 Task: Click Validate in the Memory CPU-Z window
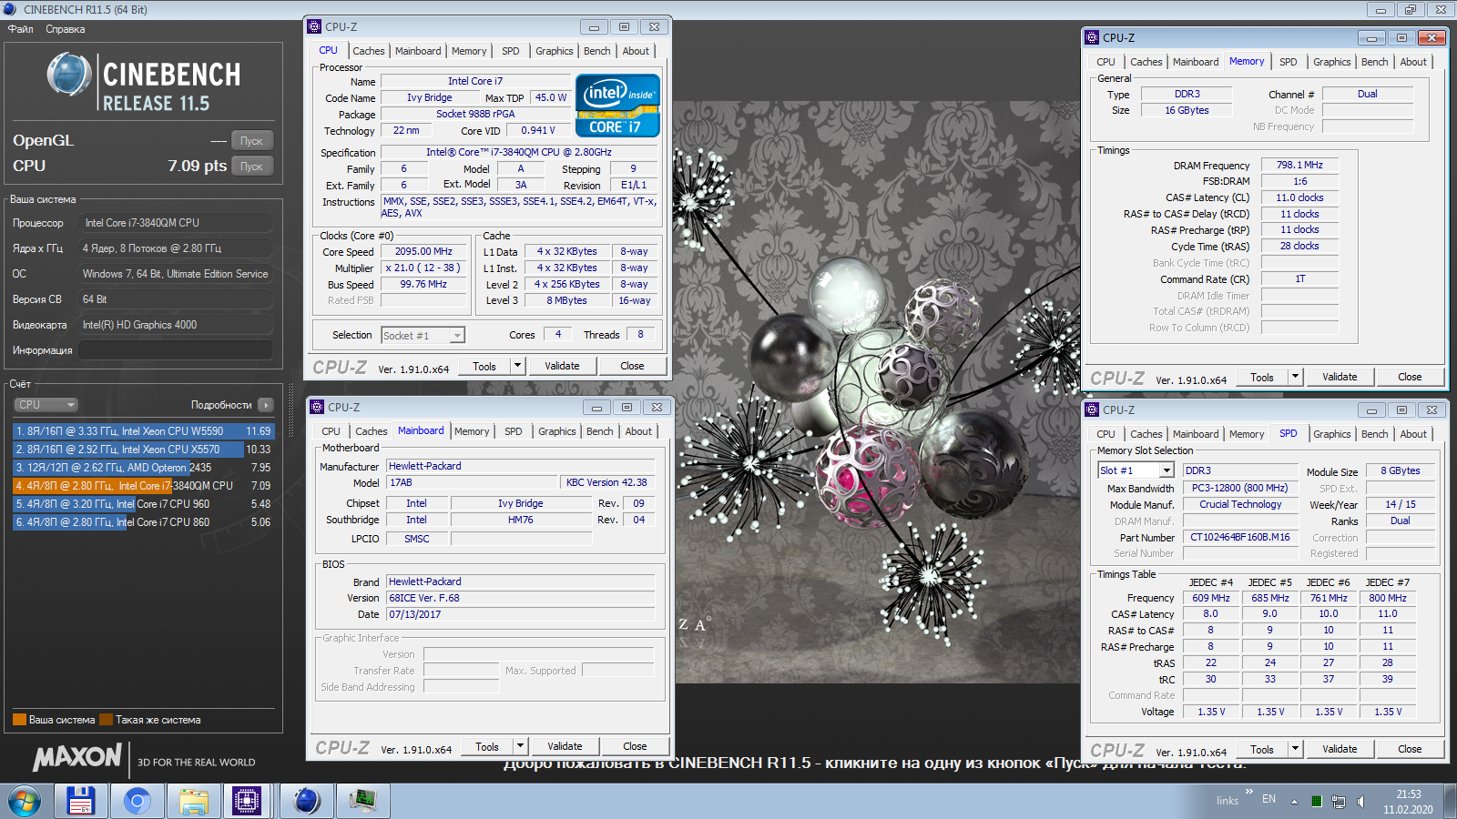1340,377
